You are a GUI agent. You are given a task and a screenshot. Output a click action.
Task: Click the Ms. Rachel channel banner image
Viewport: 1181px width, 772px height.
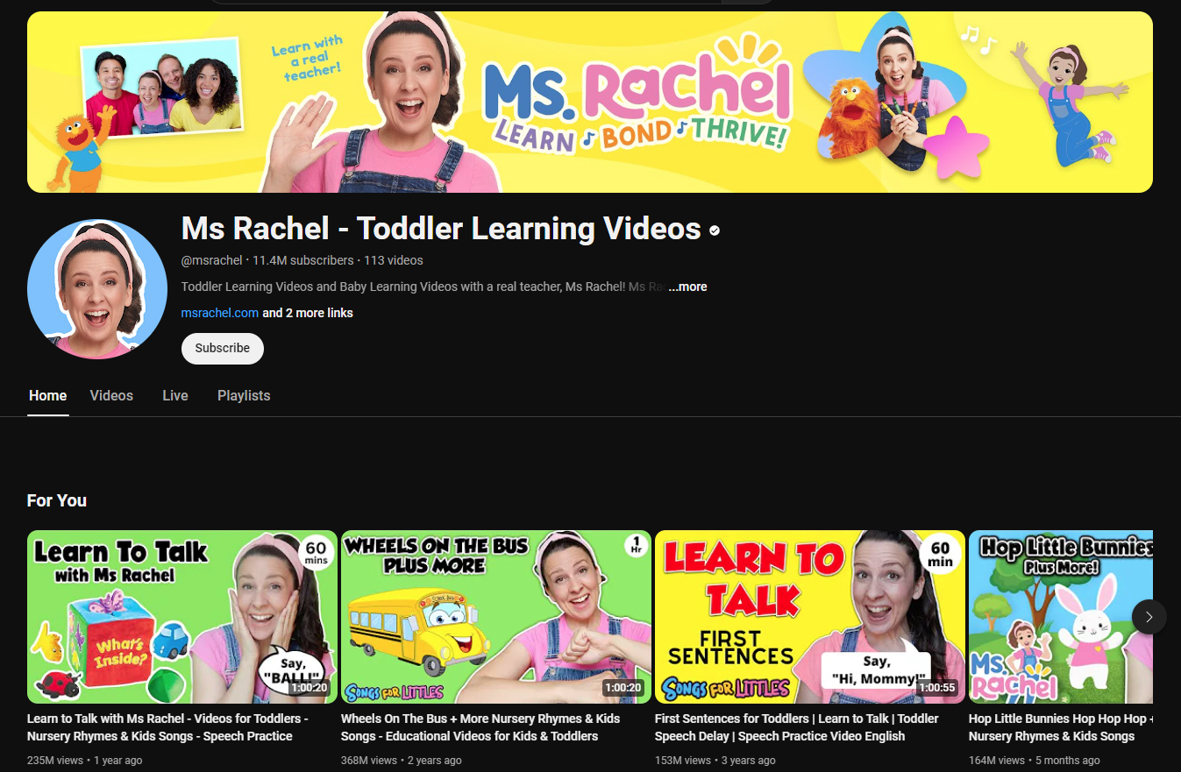pyautogui.click(x=590, y=102)
